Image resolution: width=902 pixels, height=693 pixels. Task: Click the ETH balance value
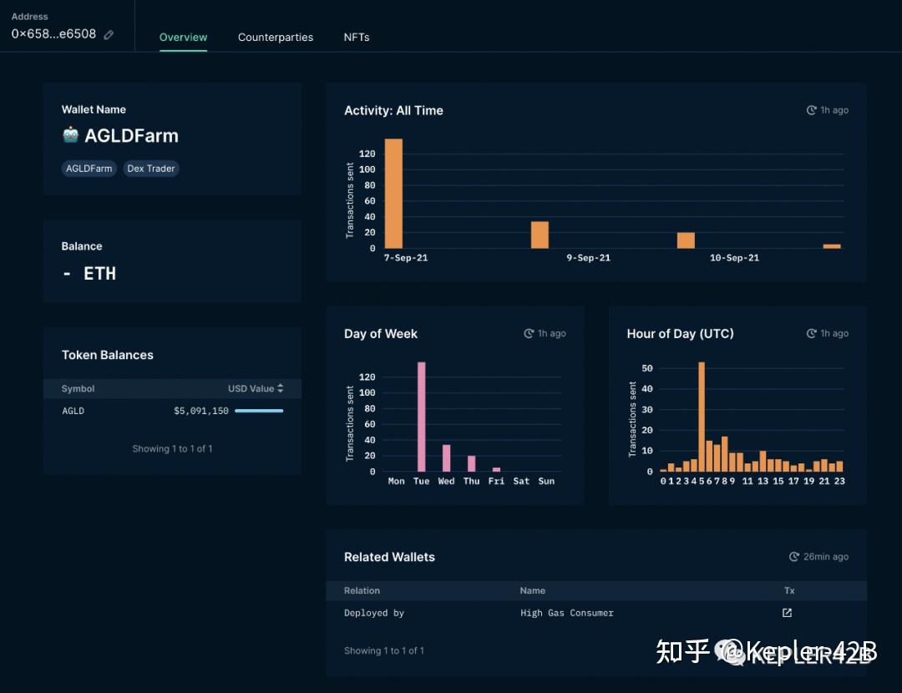[89, 274]
